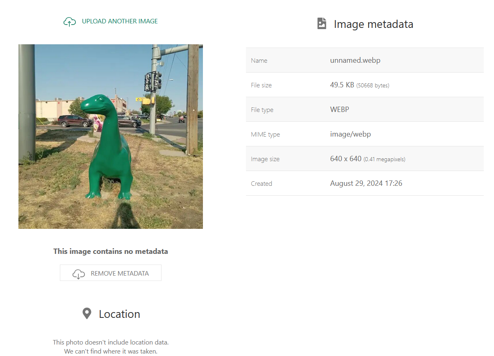
Task: Click the 640 x 640 image size value
Action: pos(346,159)
